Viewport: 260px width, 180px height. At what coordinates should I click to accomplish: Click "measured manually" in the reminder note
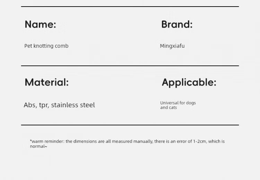[x=133, y=141]
